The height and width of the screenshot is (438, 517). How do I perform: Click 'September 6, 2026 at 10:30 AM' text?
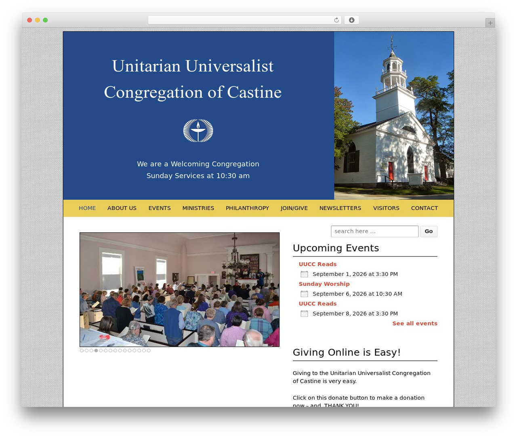click(x=357, y=294)
